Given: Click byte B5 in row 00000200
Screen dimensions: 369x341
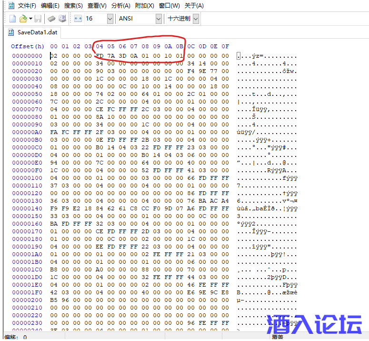Looking at the screenshot, I should tap(54, 300).
